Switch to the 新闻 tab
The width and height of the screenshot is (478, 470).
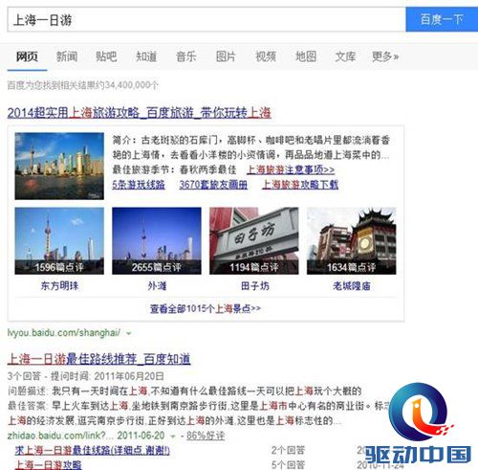[67, 56]
